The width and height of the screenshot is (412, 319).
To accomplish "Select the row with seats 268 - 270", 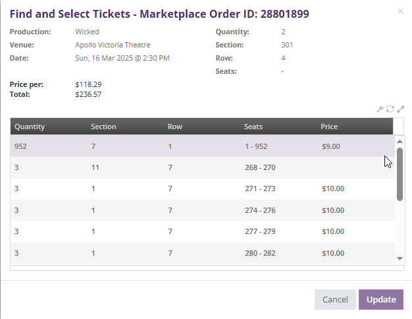I will [203, 167].
